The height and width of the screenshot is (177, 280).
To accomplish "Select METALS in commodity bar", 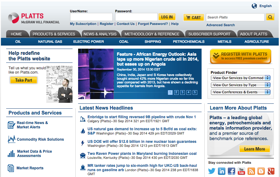I will click(x=224, y=42).
